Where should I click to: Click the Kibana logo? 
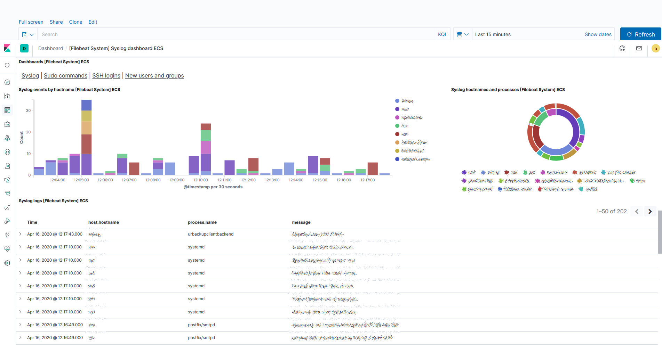[x=7, y=48]
